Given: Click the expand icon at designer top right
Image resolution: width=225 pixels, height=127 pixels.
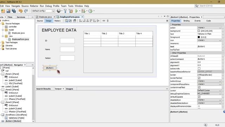Looking at the screenshot, I should 167,21.
